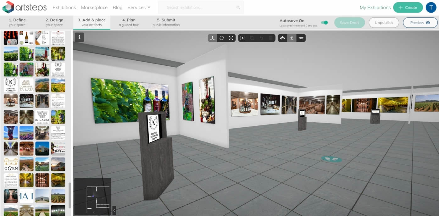Viewport: 439px width, 216px height.
Task: Select the rotate tool in toolbar
Action: (222, 38)
